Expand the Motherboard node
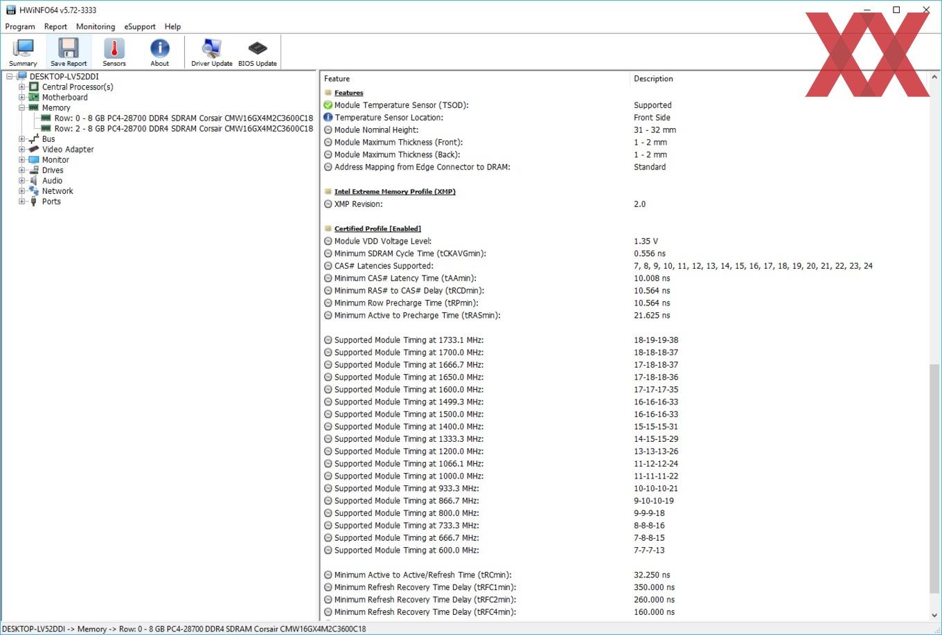The image size is (942, 635). pyautogui.click(x=22, y=98)
